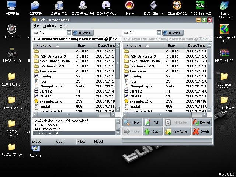
Task: Select p2kc_batch_exam... folder in left pane
Action: [56, 61]
